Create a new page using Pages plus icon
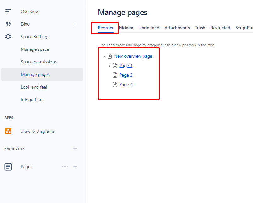Screen dimensions: 253x203 75,167
